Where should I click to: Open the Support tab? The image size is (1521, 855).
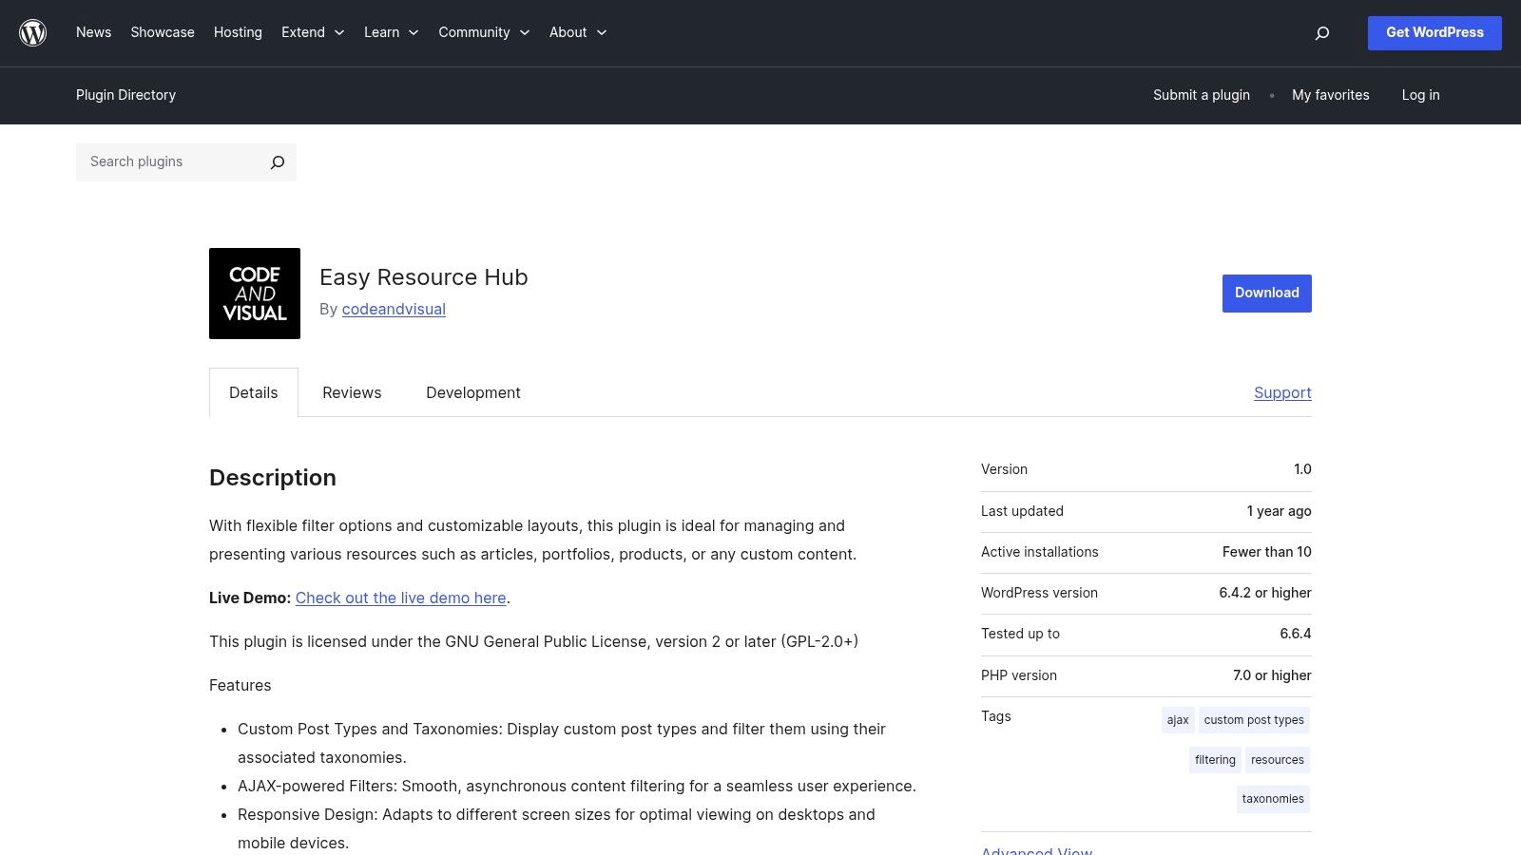(1281, 392)
